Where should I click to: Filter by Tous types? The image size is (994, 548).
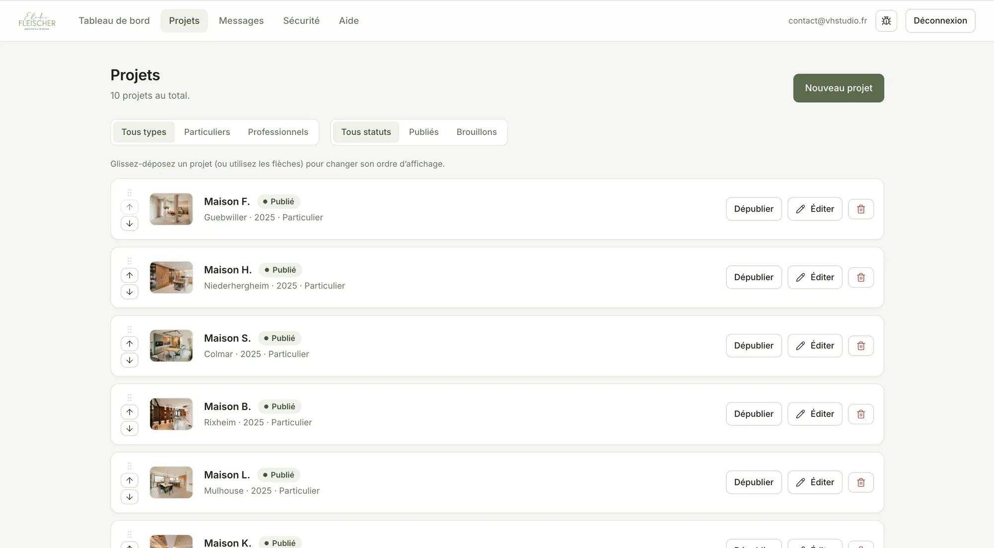coord(144,132)
